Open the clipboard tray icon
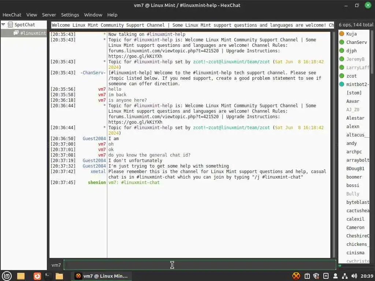The height and width of the screenshot is (281, 375). point(307,276)
